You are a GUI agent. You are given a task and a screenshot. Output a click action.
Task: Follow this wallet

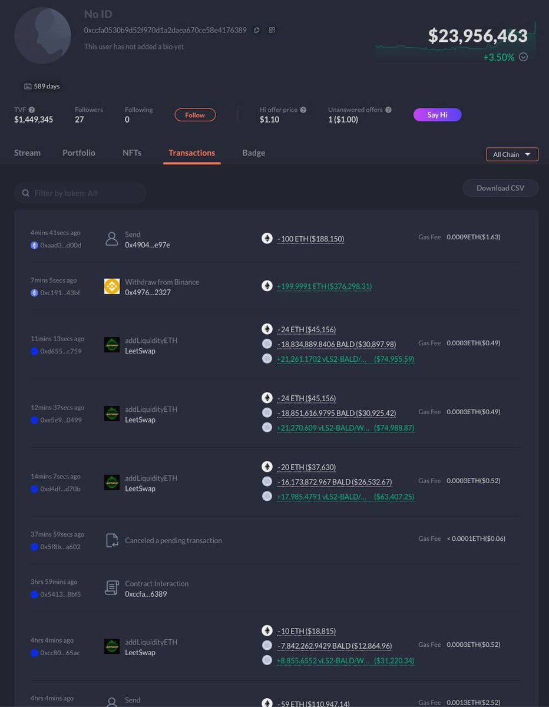[x=195, y=115]
